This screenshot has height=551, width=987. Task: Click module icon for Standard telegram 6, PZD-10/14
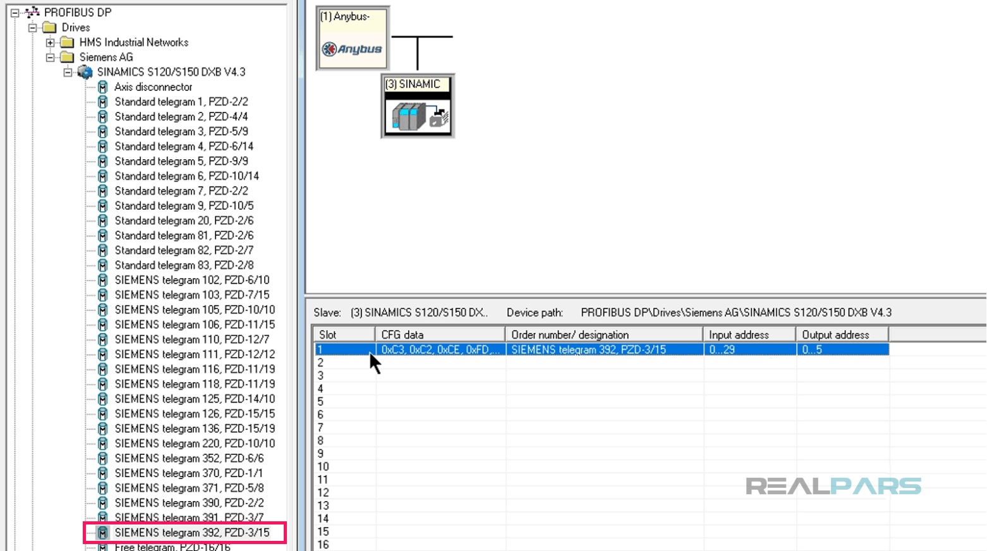click(103, 176)
